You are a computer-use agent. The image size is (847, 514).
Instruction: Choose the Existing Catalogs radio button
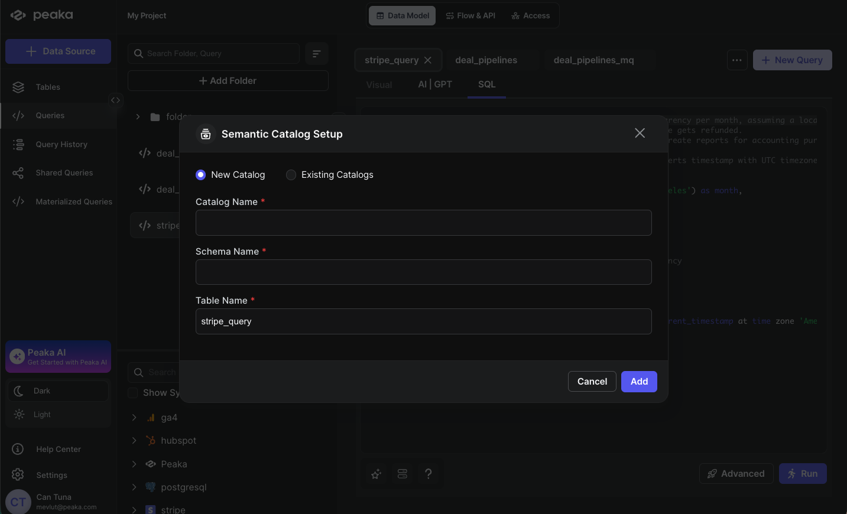pos(291,175)
